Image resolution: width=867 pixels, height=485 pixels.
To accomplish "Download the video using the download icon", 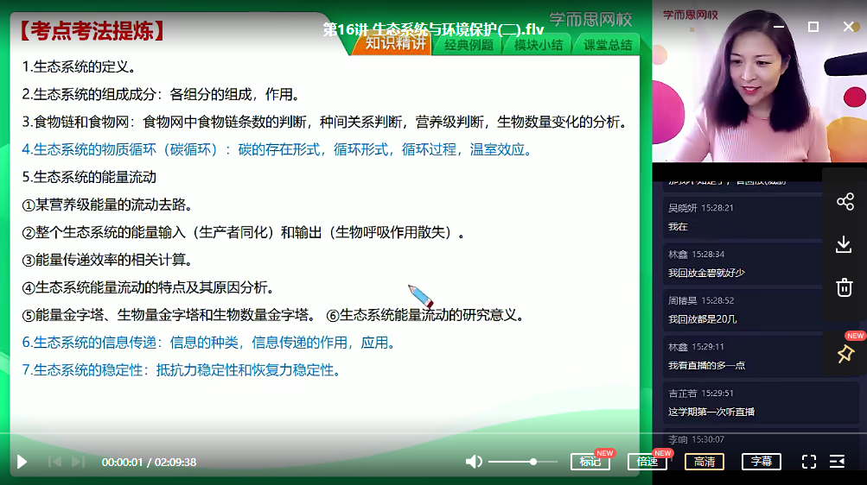I will [845, 245].
